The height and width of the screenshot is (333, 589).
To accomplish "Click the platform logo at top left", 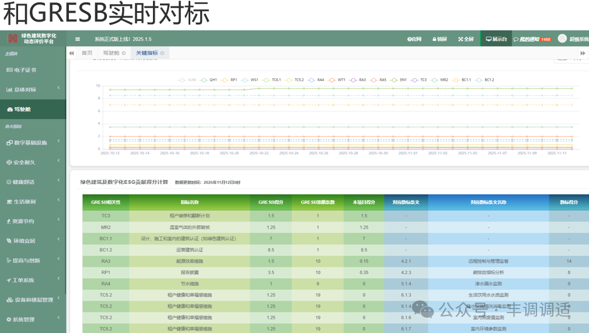I will click(12, 39).
